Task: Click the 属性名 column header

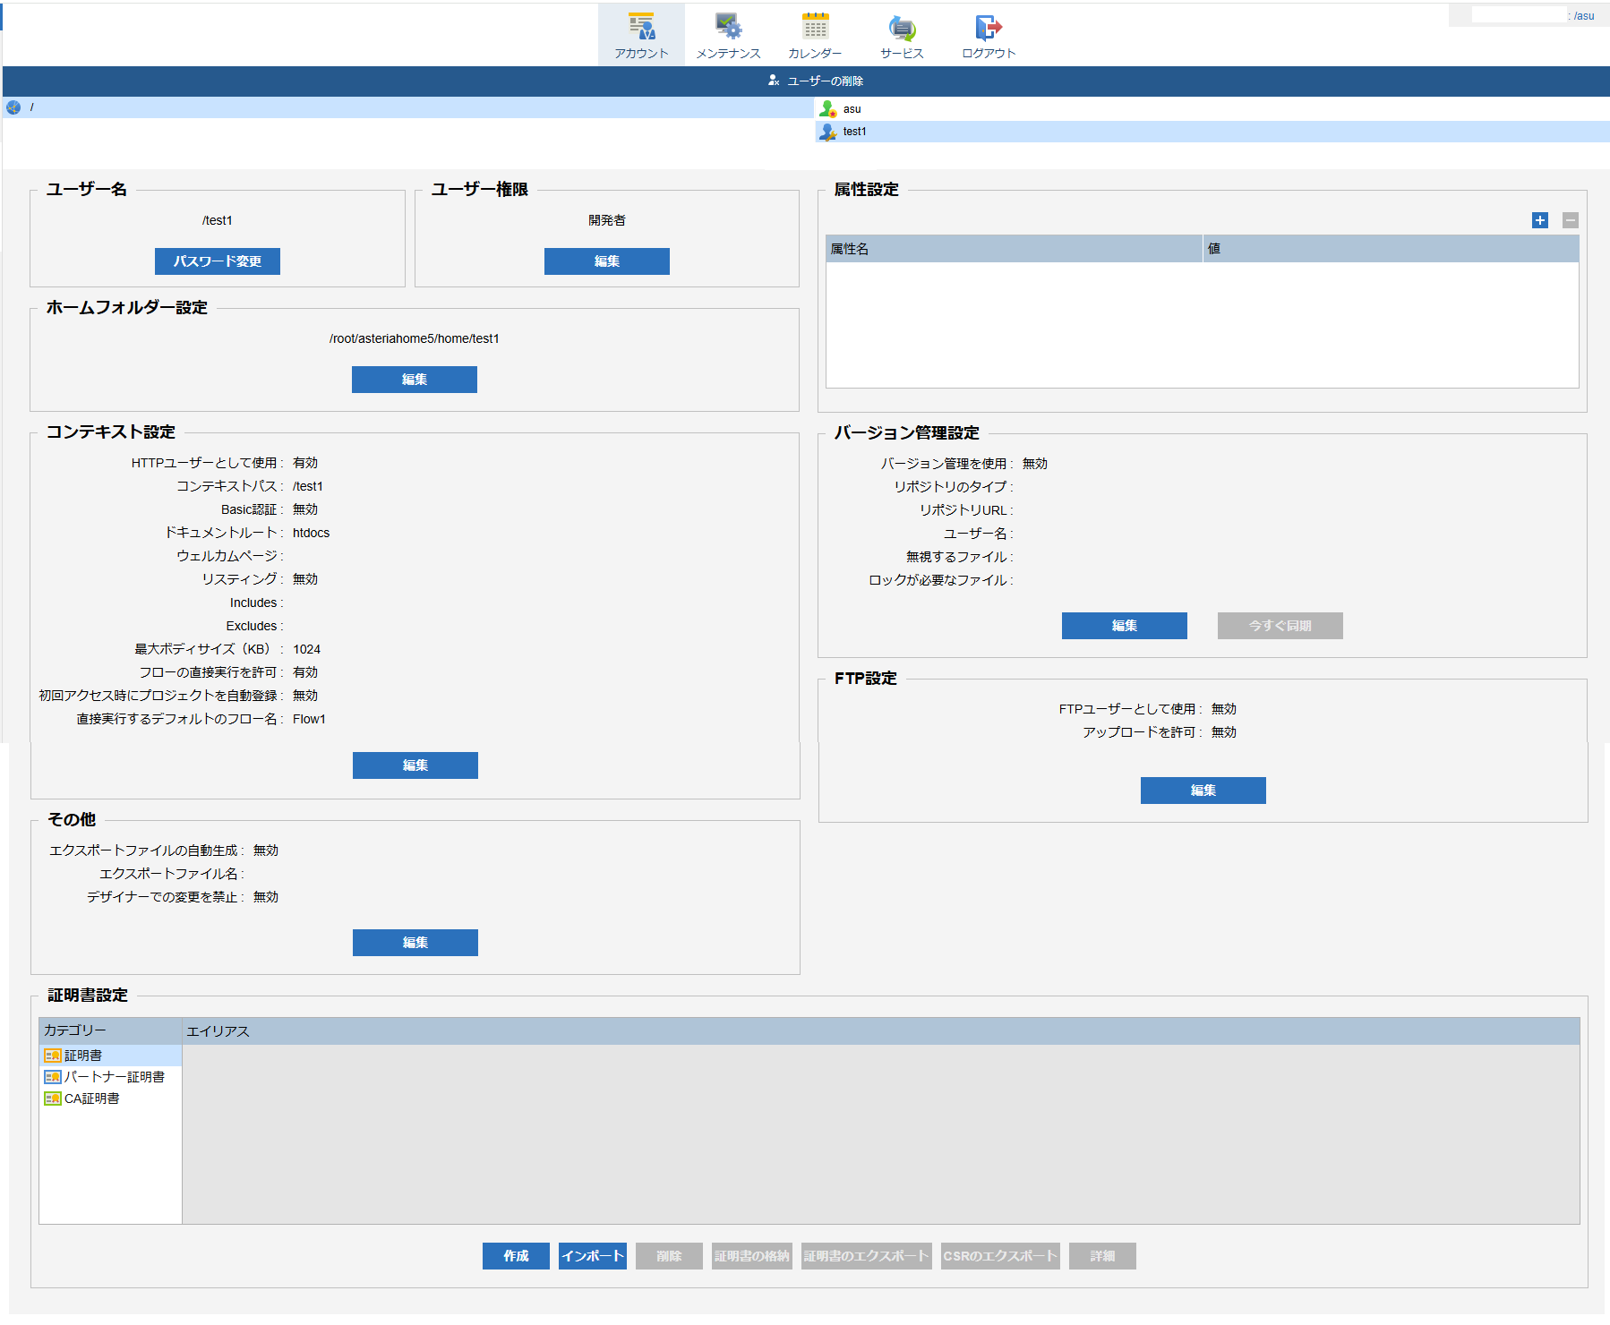Action: tap(1014, 249)
